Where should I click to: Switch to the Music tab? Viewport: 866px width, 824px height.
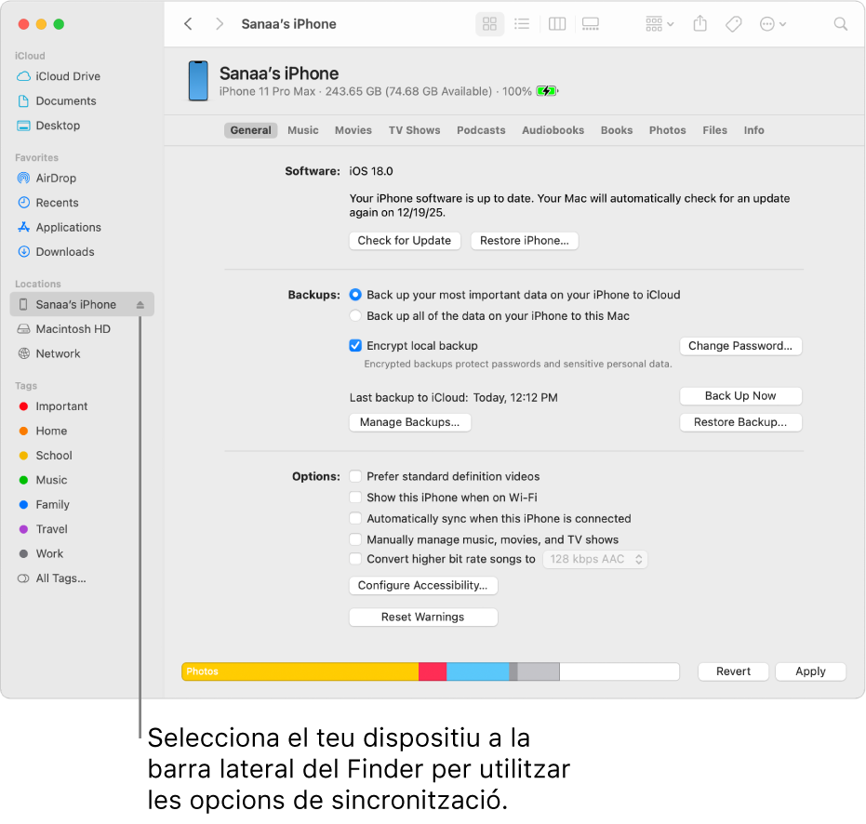[302, 130]
